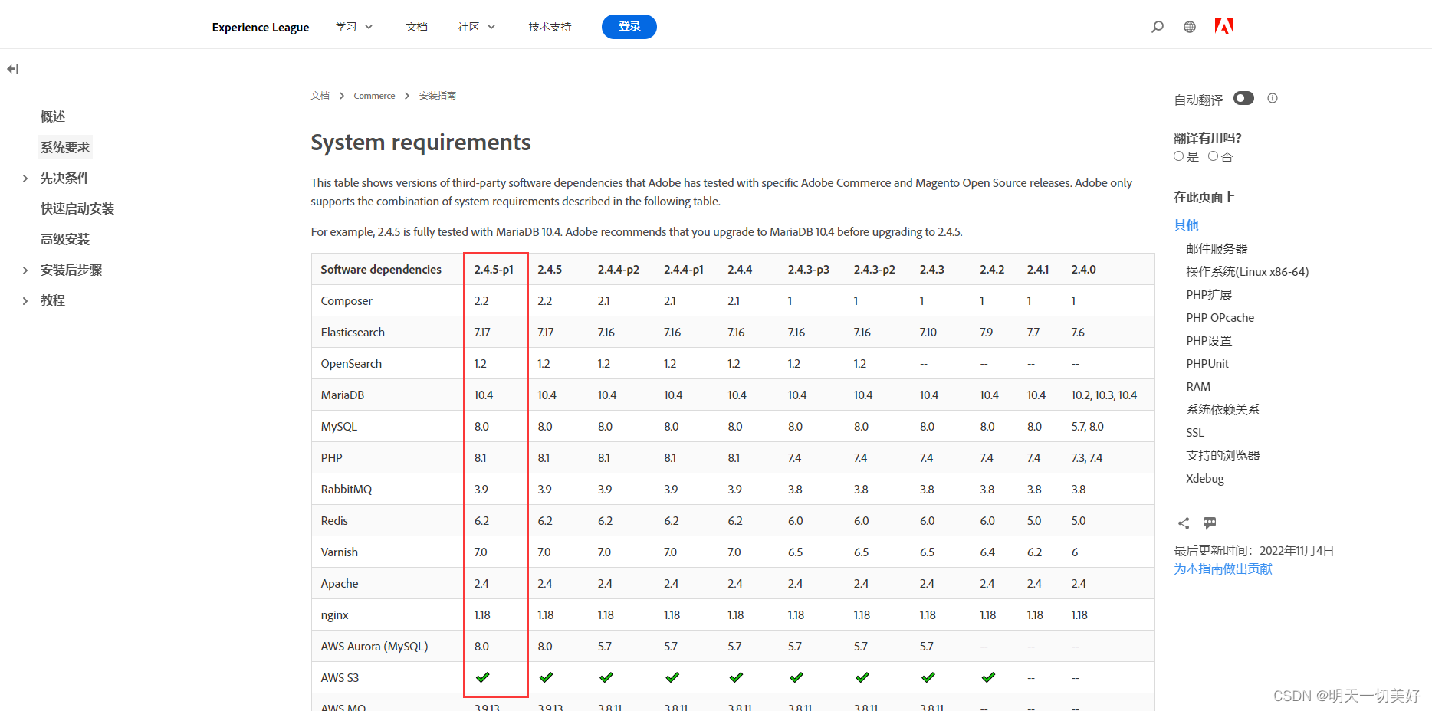Screen dimensions: 1432x711
Task: Click the System requirements heading
Action: pos(421,143)
